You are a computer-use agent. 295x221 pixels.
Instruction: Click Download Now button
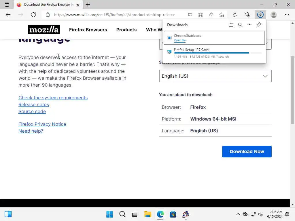247,151
